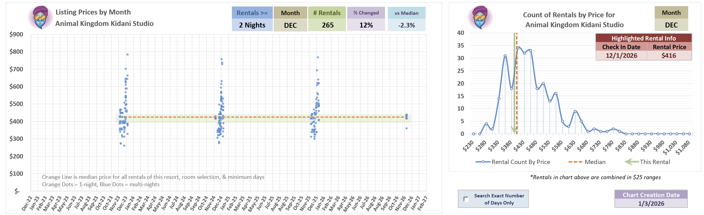Image resolution: width=704 pixels, height=215 pixels.
Task: Select the 12/1/2026 check-in date cell
Action: (x=621, y=56)
